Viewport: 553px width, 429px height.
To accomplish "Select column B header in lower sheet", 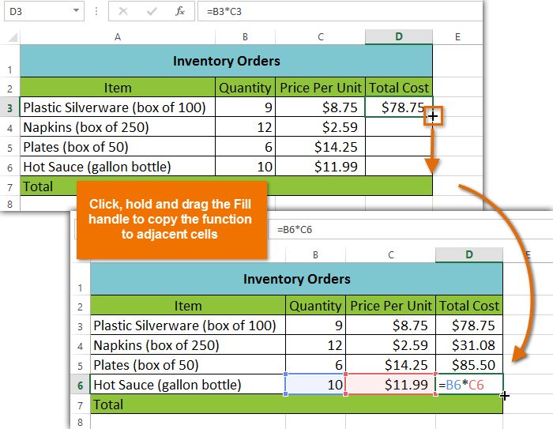I will [315, 254].
